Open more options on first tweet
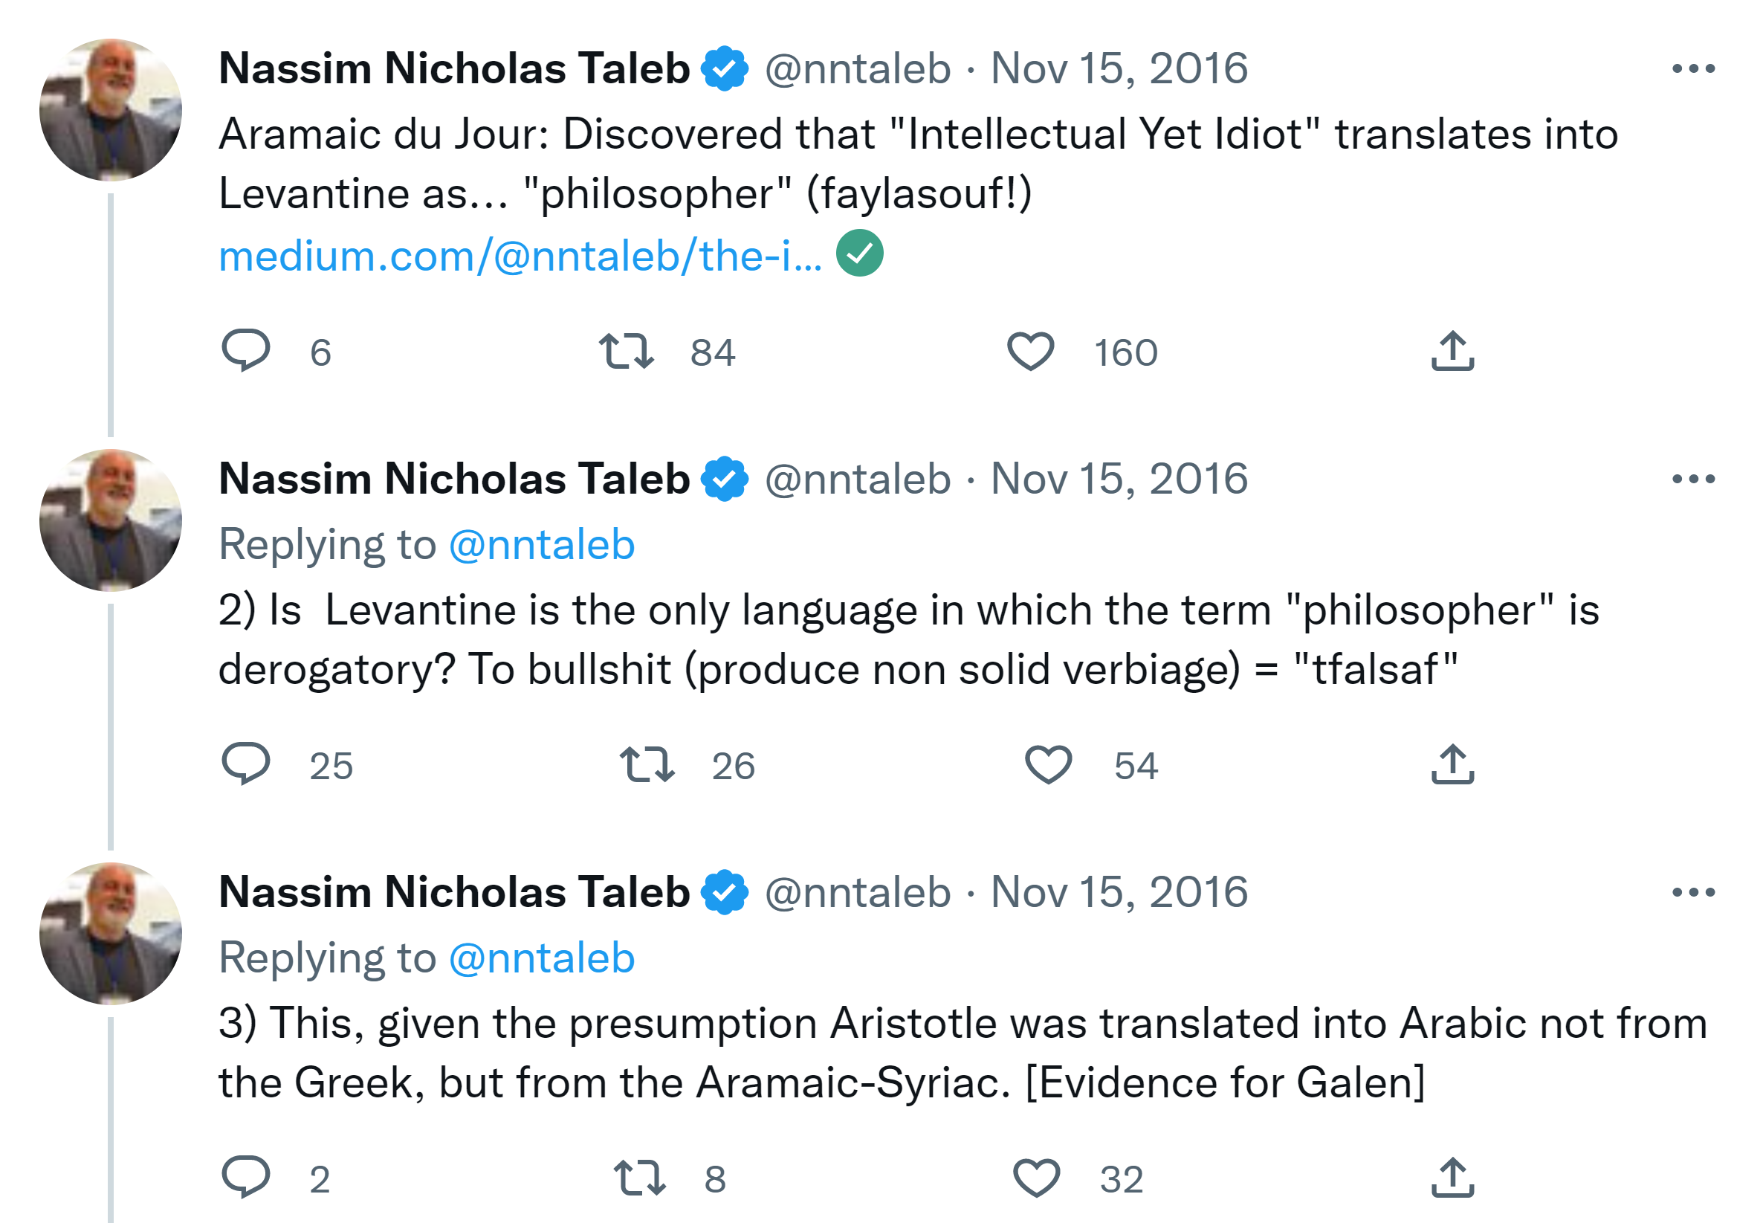This screenshot has width=1760, height=1223. click(x=1692, y=69)
